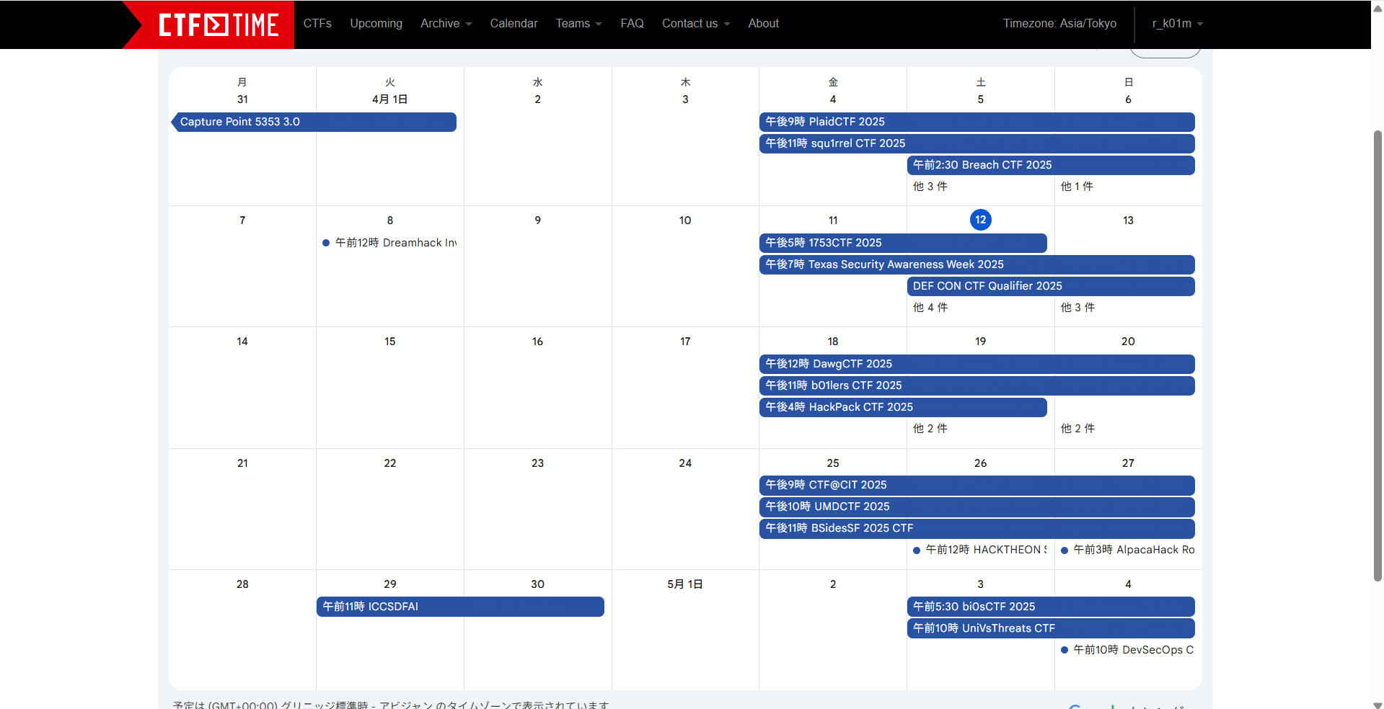Open the HACKTHEON event on April 26
Image resolution: width=1384 pixels, height=709 pixels.
[979, 550]
